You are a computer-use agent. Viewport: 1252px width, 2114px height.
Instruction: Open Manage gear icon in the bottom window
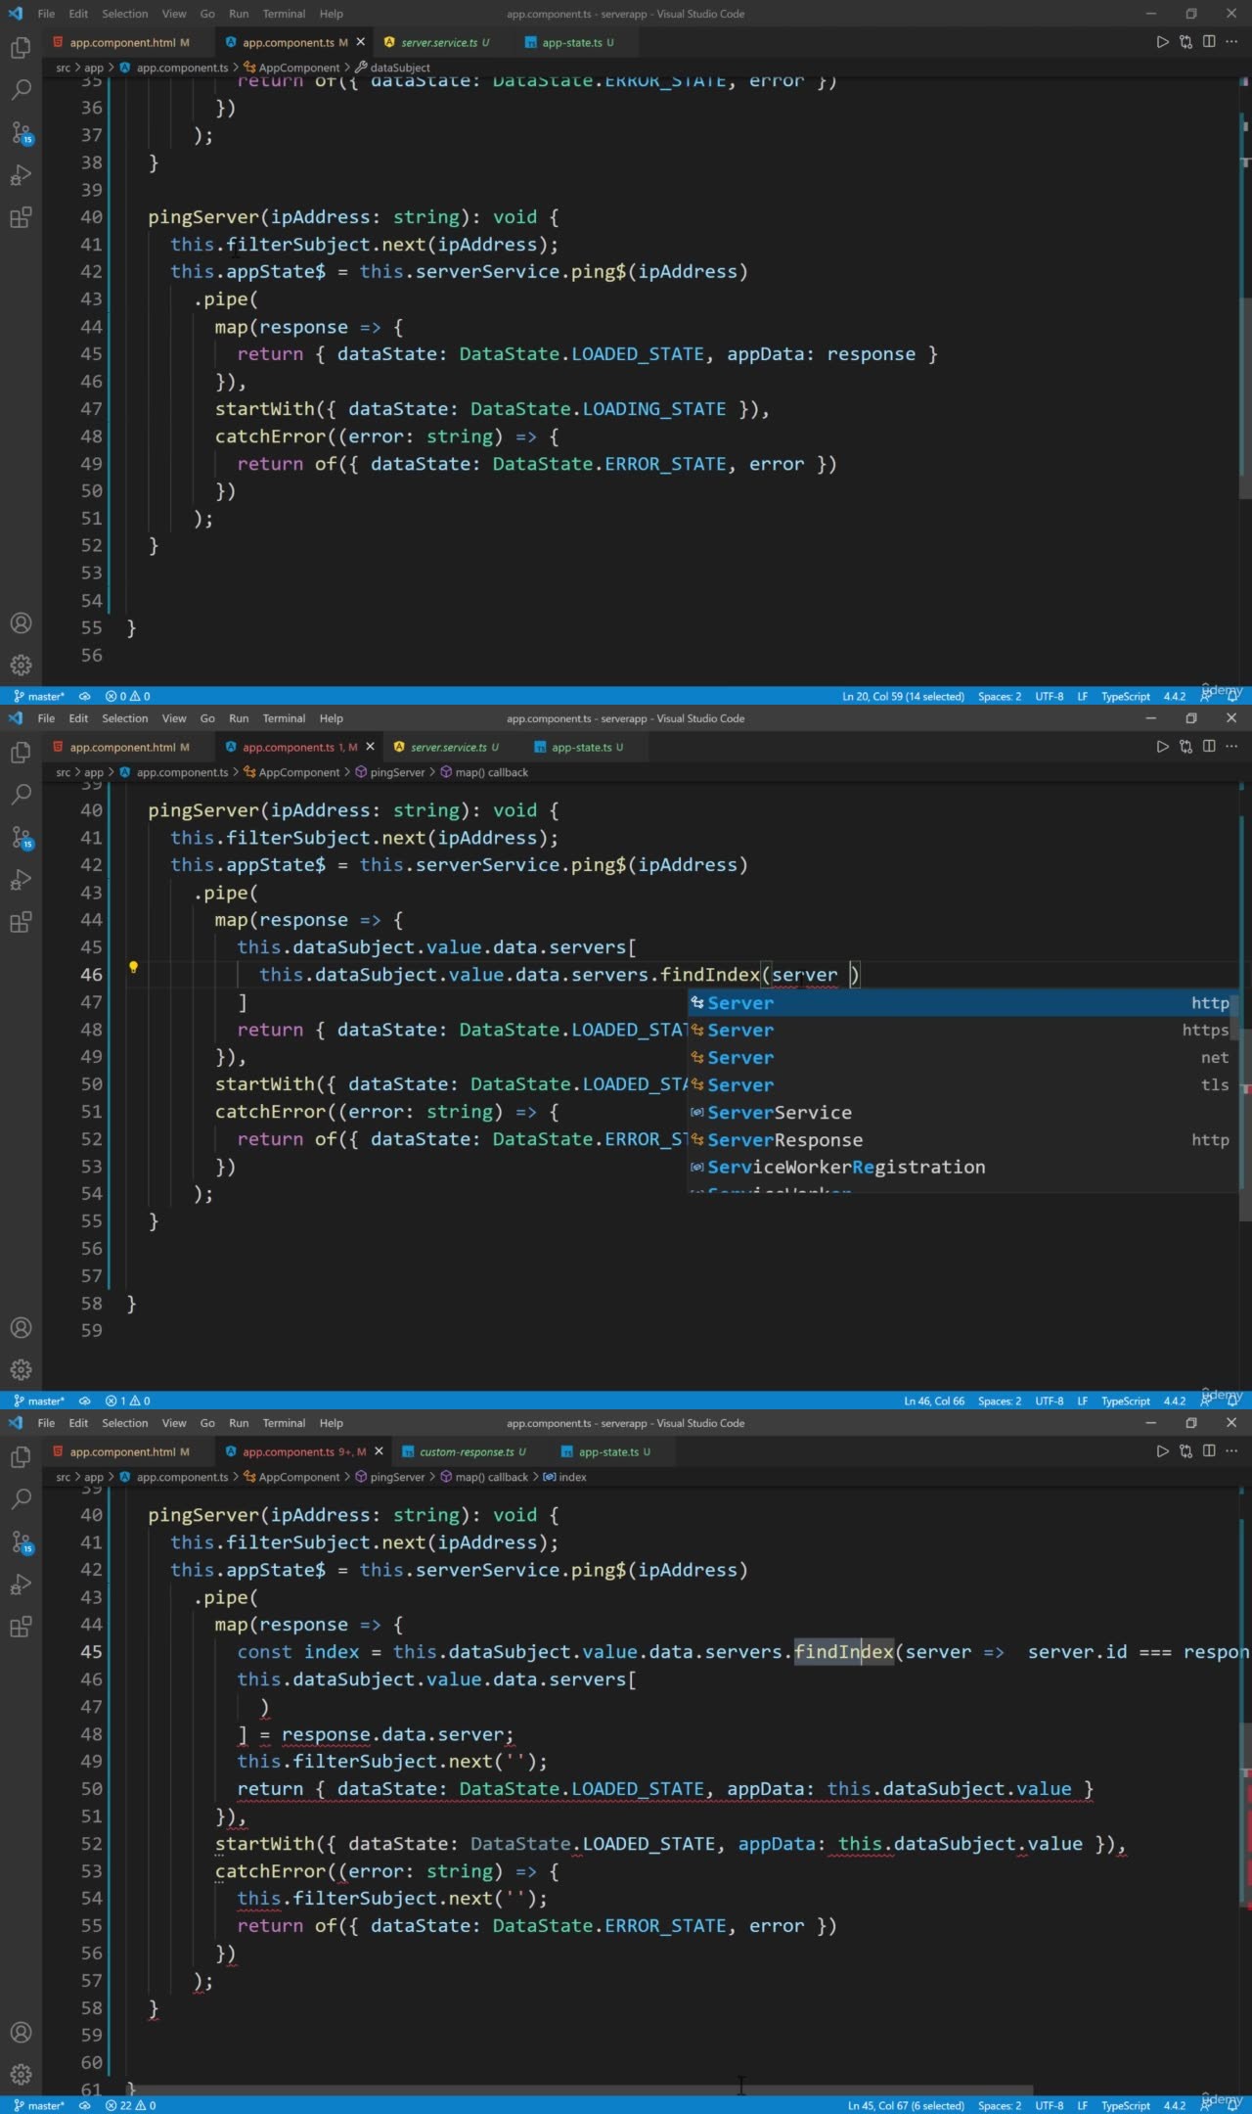tap(21, 2074)
